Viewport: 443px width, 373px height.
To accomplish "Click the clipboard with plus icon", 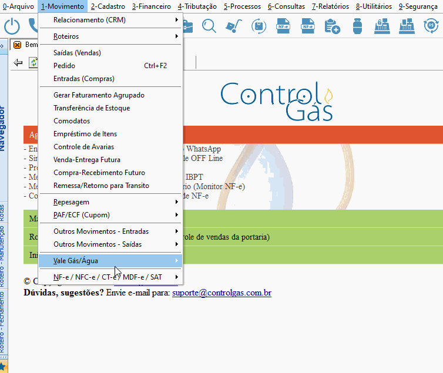I will [x=333, y=26].
